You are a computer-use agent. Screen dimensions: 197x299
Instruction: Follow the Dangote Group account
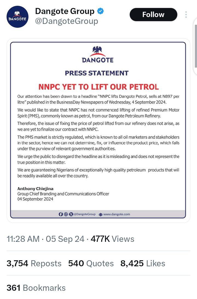click(153, 15)
